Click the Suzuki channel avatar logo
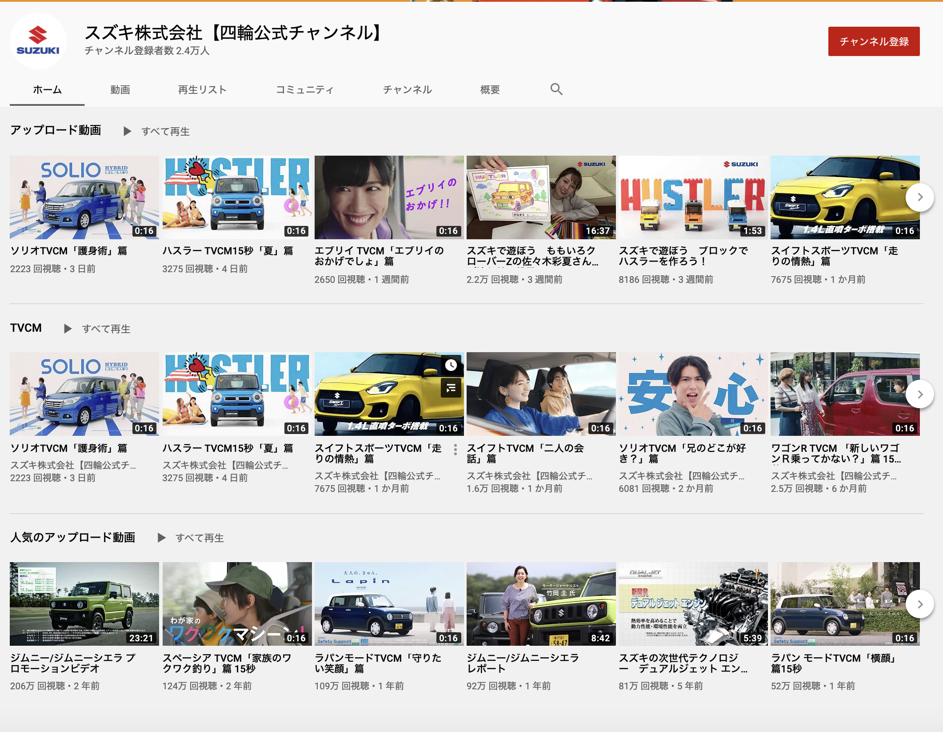Screen dimensions: 943x732 [38, 41]
